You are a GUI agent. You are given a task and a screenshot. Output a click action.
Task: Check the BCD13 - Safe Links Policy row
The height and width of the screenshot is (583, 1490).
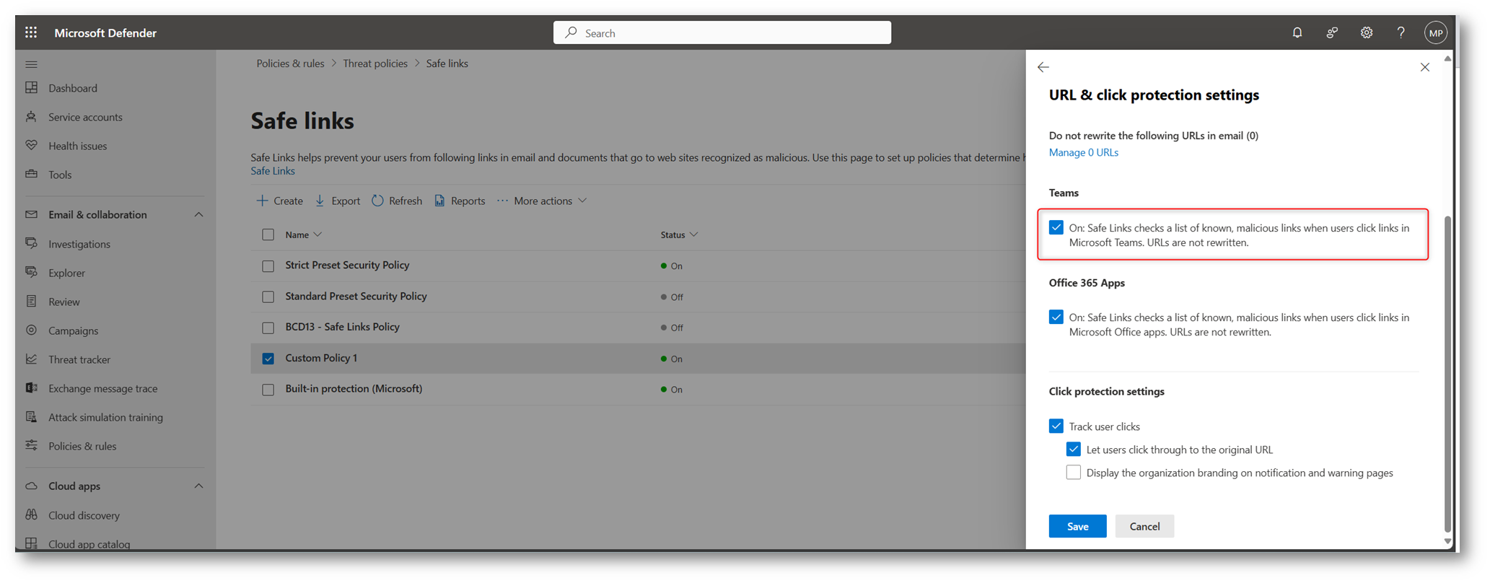point(268,328)
